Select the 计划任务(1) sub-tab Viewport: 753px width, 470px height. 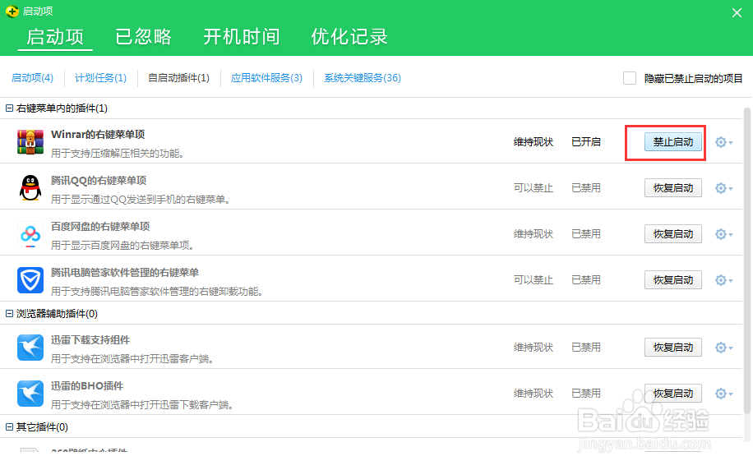101,78
